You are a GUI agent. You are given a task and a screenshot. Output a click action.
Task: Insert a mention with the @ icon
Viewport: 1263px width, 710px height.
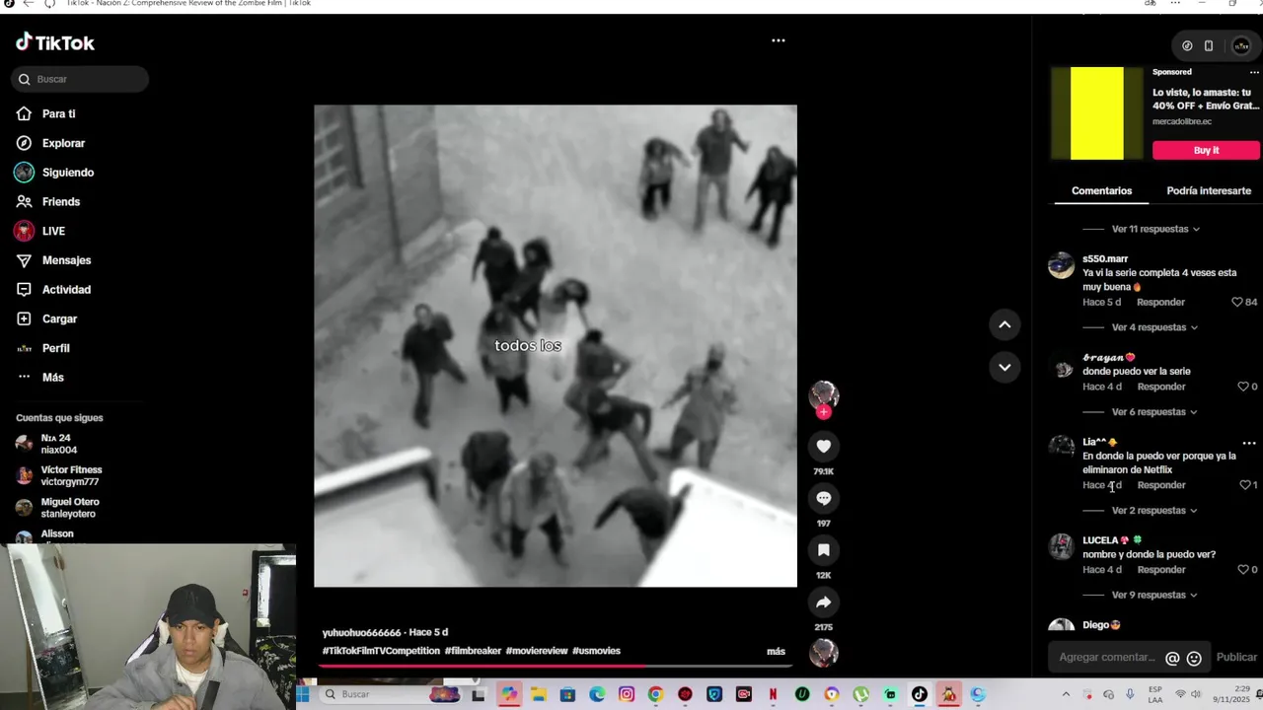(1172, 659)
